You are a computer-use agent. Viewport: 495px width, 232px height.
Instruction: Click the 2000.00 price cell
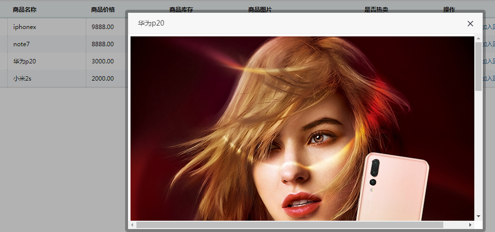coord(102,78)
